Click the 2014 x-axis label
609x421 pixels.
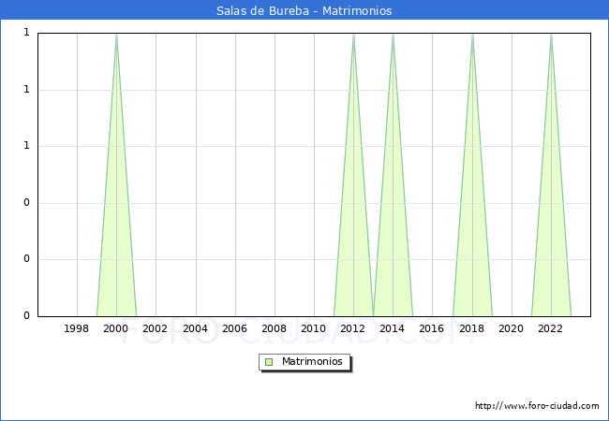393,328
